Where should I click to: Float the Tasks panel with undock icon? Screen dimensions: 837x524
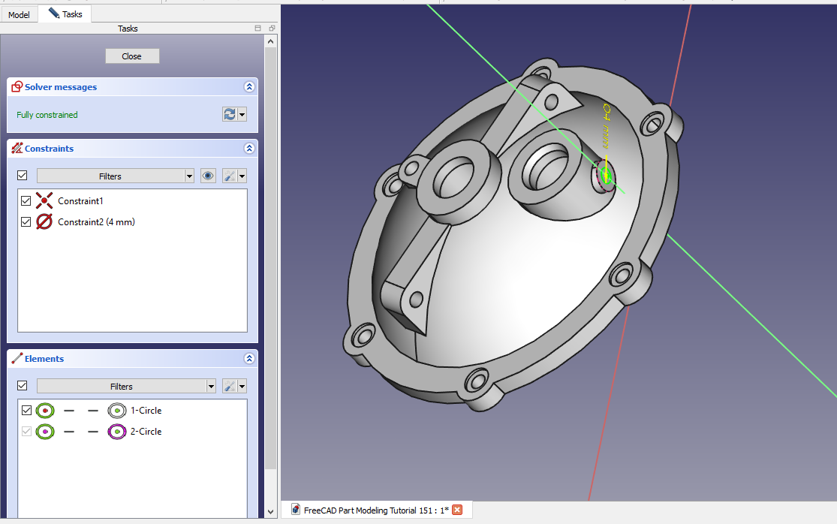tap(271, 29)
